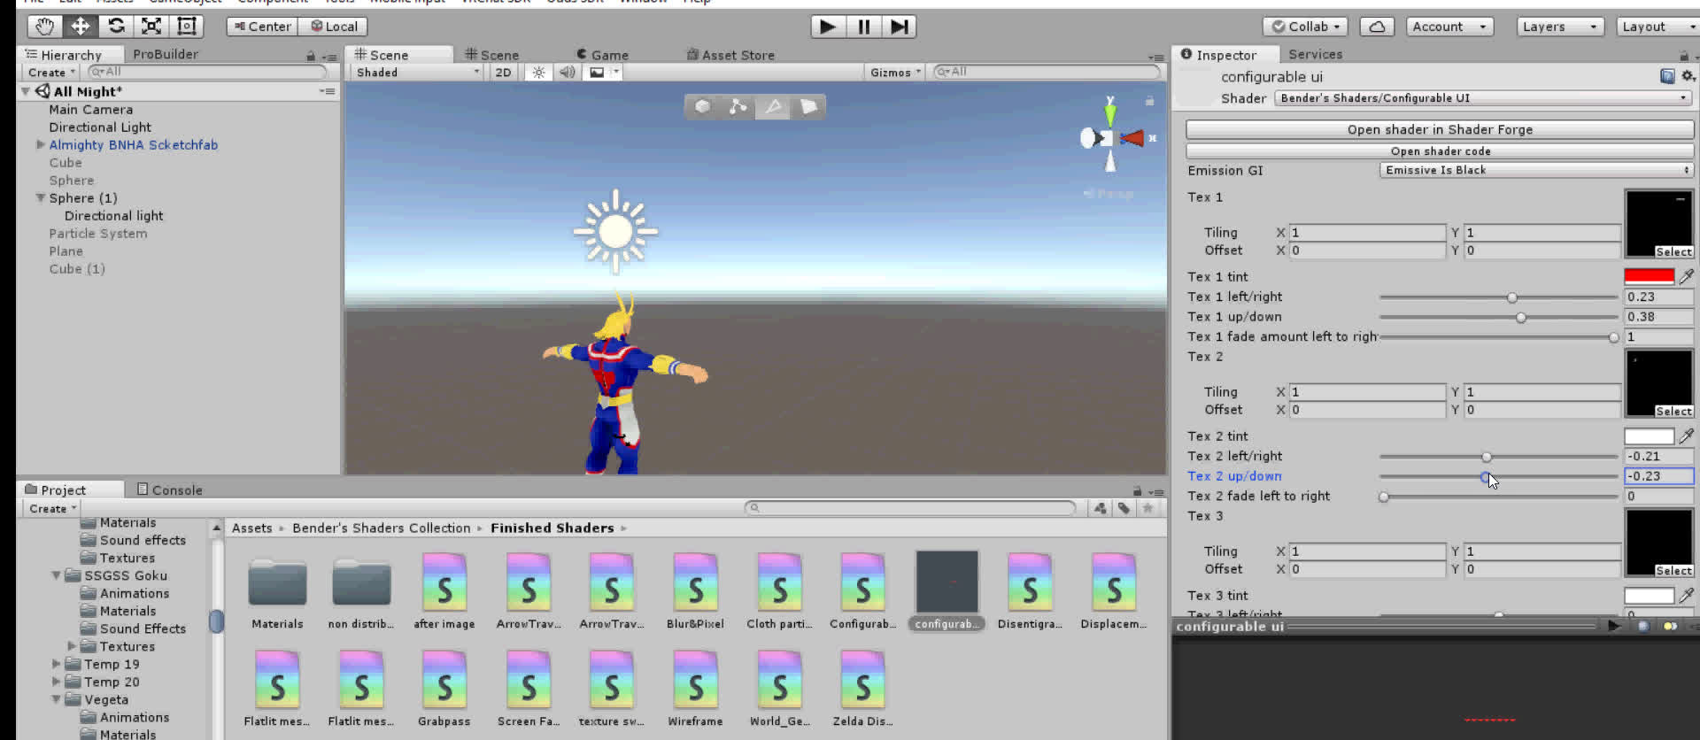Image resolution: width=1700 pixels, height=740 pixels.
Task: Toggle 2D view mode
Action: tap(503, 73)
